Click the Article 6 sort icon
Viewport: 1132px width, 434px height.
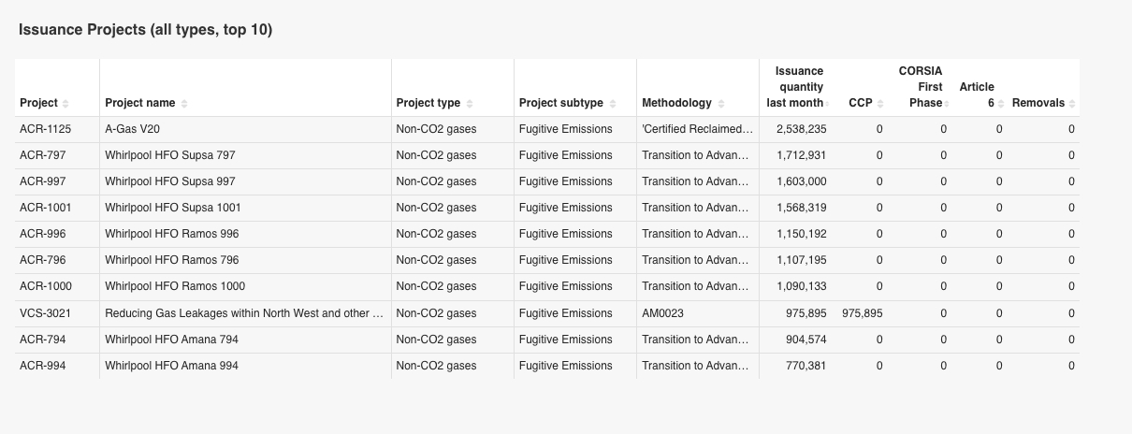click(x=1000, y=103)
